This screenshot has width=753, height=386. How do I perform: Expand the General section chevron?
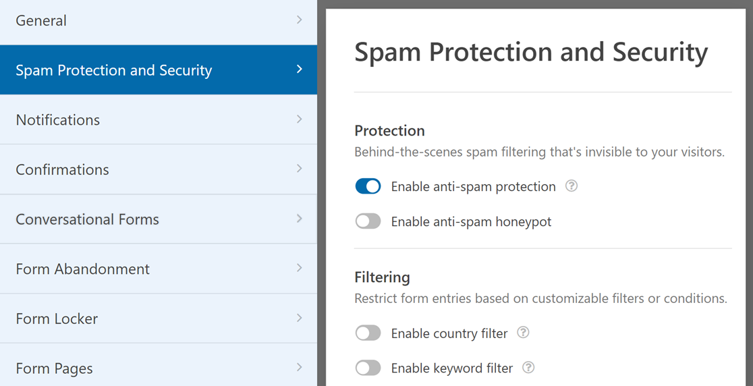(x=300, y=20)
